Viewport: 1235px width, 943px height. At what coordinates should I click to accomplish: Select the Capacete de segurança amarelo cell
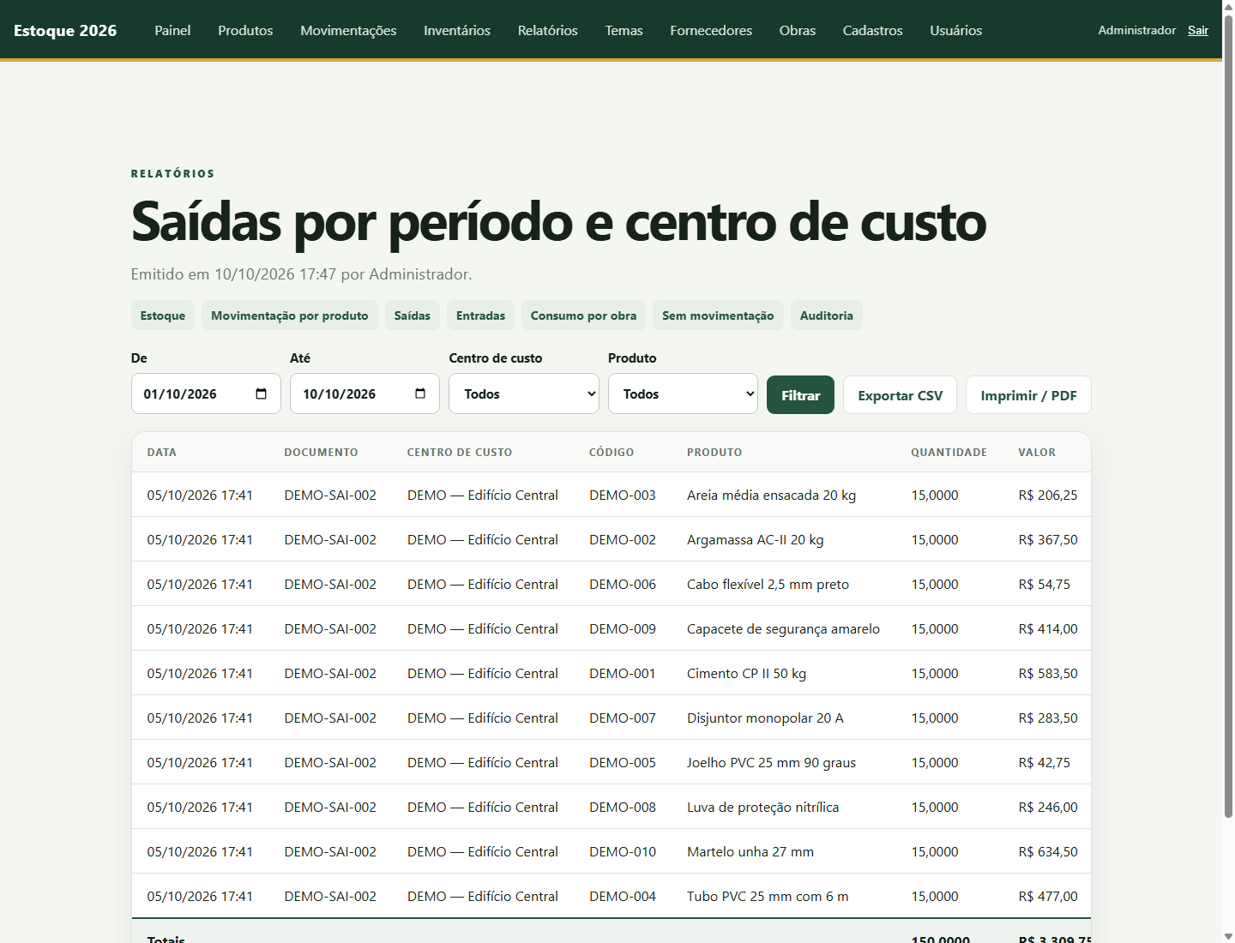(783, 628)
